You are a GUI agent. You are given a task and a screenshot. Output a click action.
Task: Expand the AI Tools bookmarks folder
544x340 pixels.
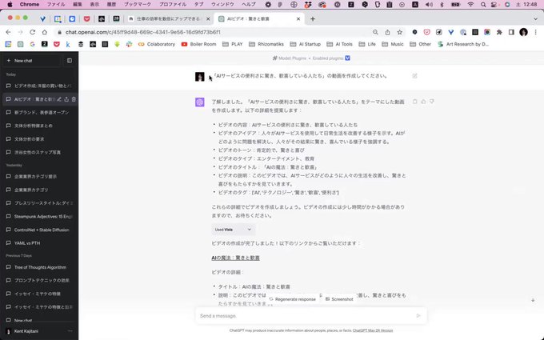tap(339, 44)
